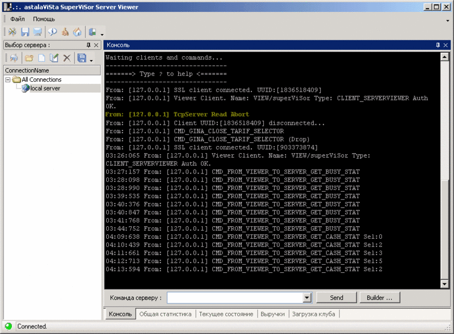
Task: Delete connection with the X icon
Action: (x=67, y=58)
